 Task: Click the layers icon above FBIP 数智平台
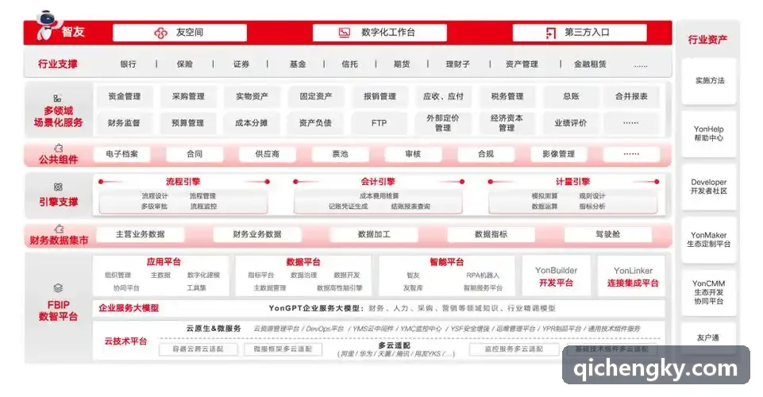(58, 288)
